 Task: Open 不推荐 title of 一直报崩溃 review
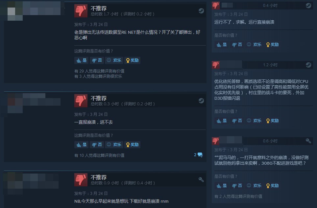point(99,98)
